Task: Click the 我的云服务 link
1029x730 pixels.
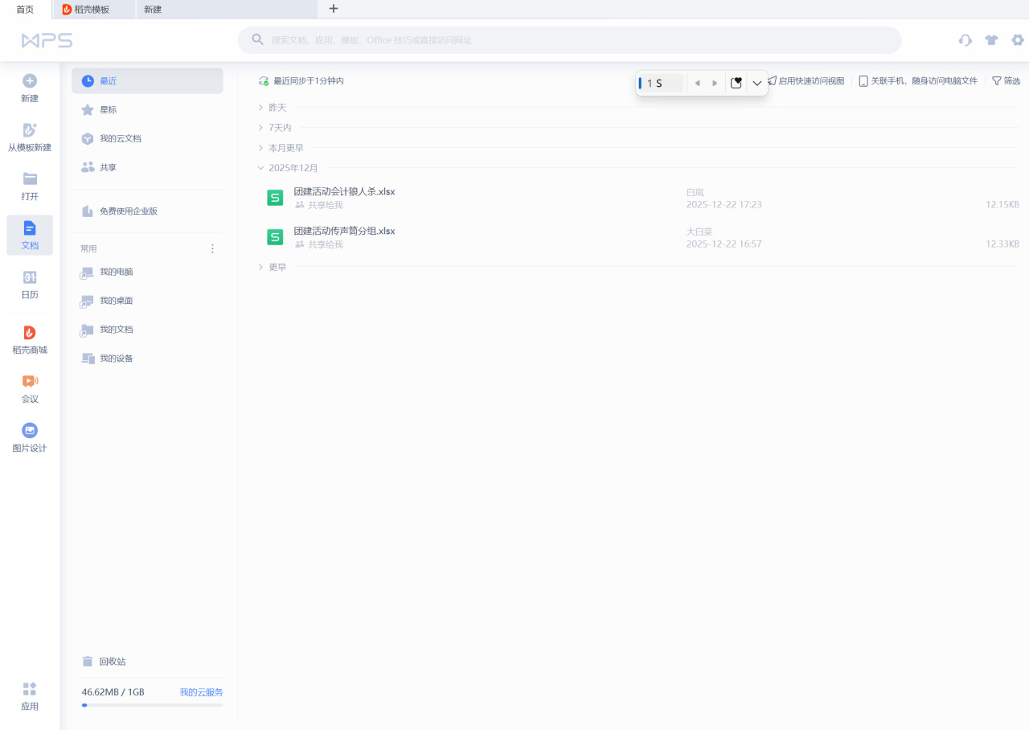Action: [x=201, y=692]
